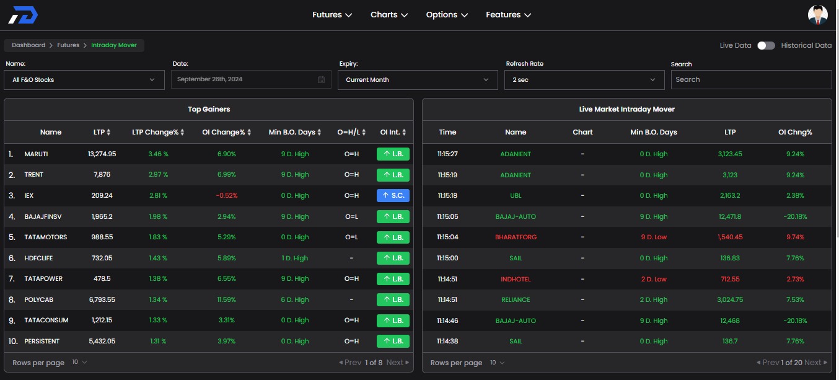
Task: Click the blue S.C. badge for IEX
Action: coord(393,196)
